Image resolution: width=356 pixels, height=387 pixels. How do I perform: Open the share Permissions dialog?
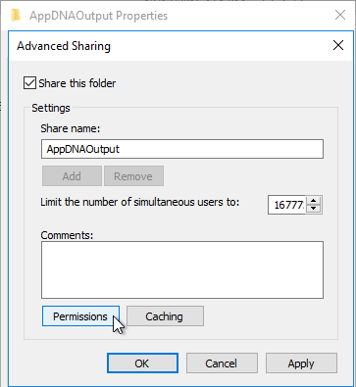click(x=80, y=316)
